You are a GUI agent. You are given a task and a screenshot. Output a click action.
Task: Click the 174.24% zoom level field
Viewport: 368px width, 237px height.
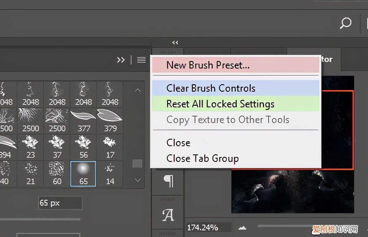203,228
